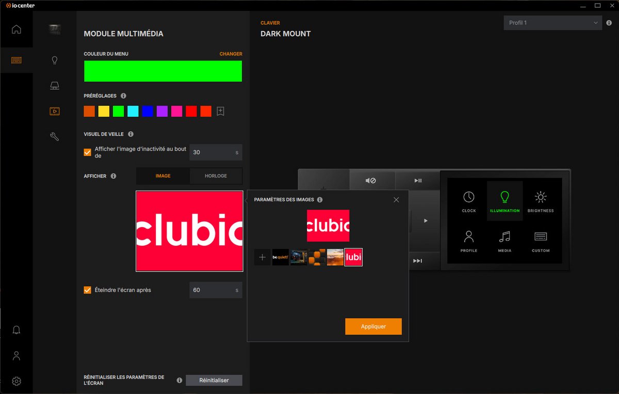Viewport: 619px width, 394px height.
Task: Open the notifications bell
Action: pos(17,330)
